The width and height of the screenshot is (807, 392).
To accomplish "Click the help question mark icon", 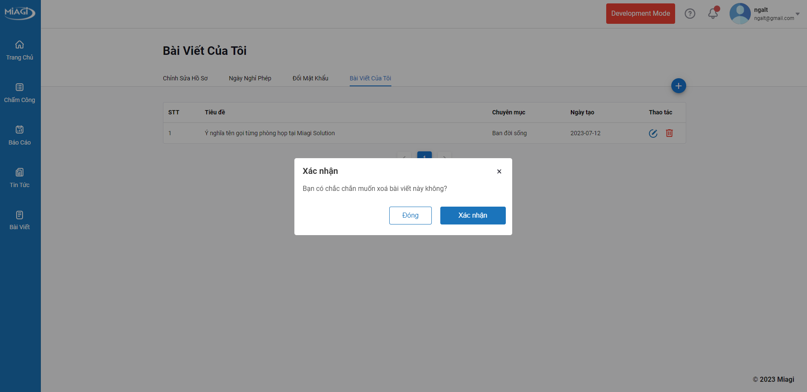I will tap(690, 14).
